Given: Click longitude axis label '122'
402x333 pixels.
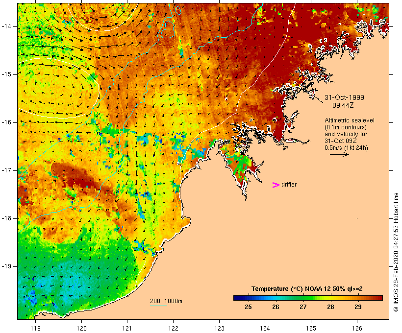Looking at the screenshot, I should 174,328.
